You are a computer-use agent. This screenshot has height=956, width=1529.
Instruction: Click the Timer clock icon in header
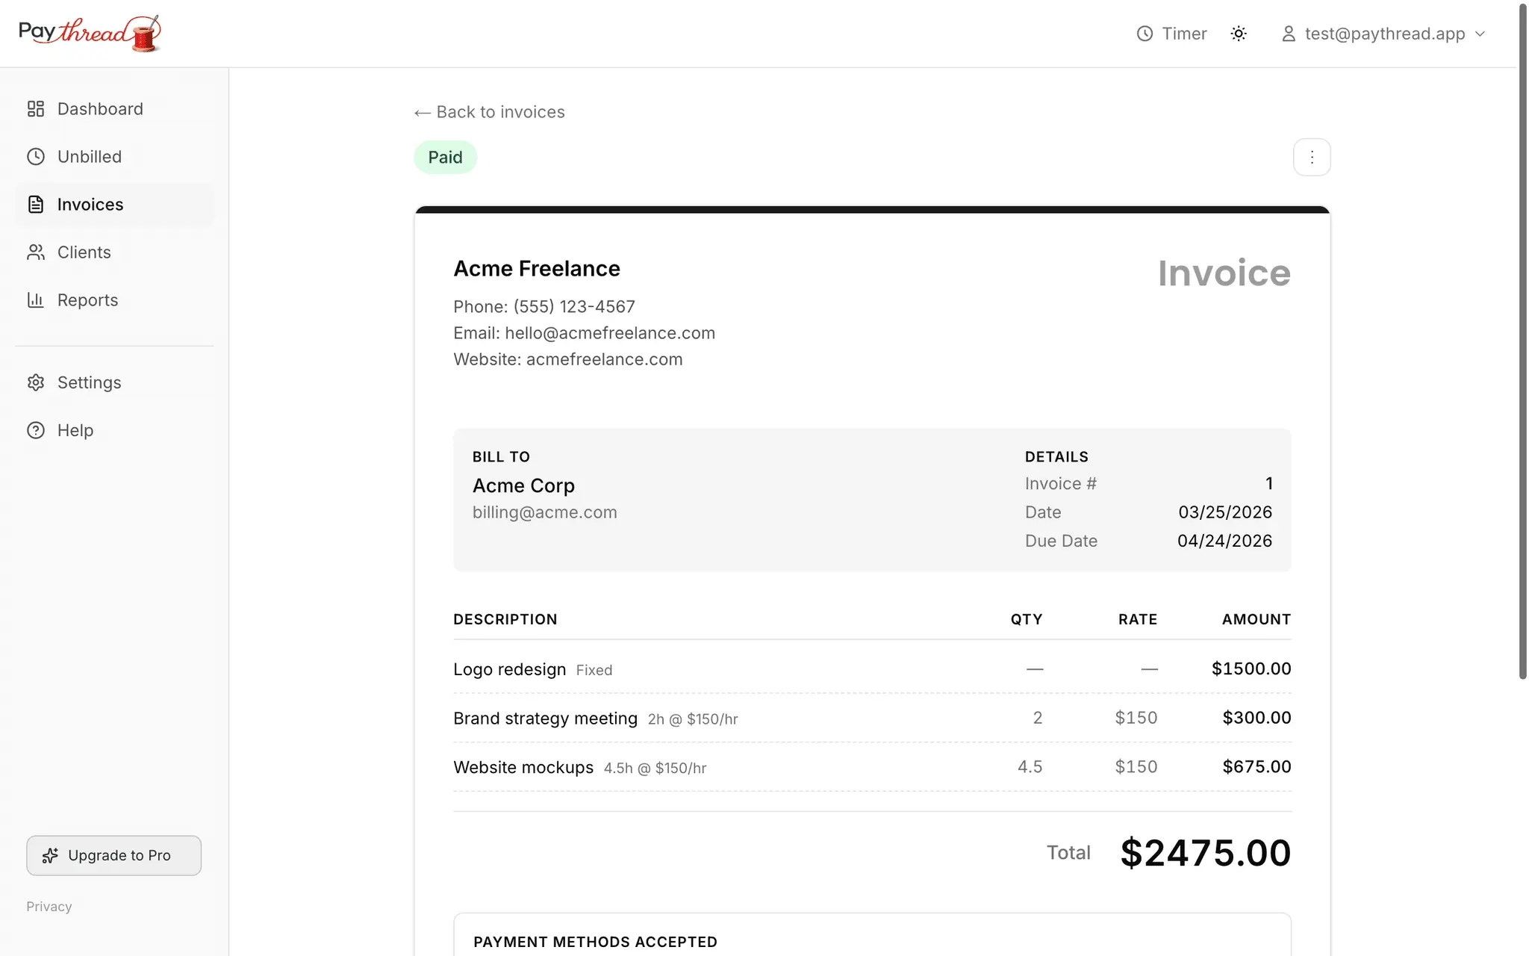1145,34
